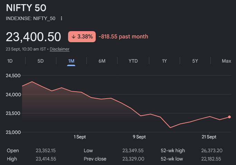Select the Max time range

[226, 61]
